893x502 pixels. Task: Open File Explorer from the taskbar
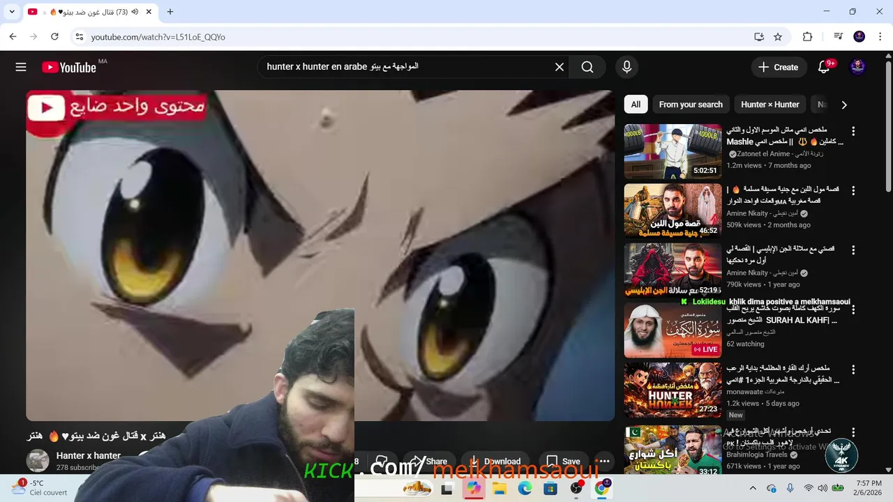[500, 489]
